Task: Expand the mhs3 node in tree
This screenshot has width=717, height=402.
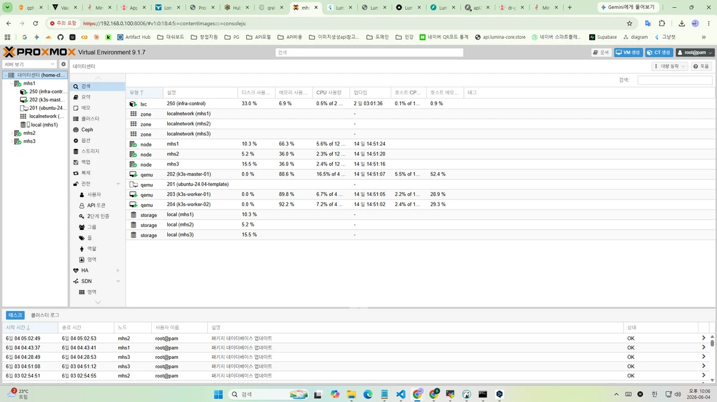Action: click(x=11, y=142)
